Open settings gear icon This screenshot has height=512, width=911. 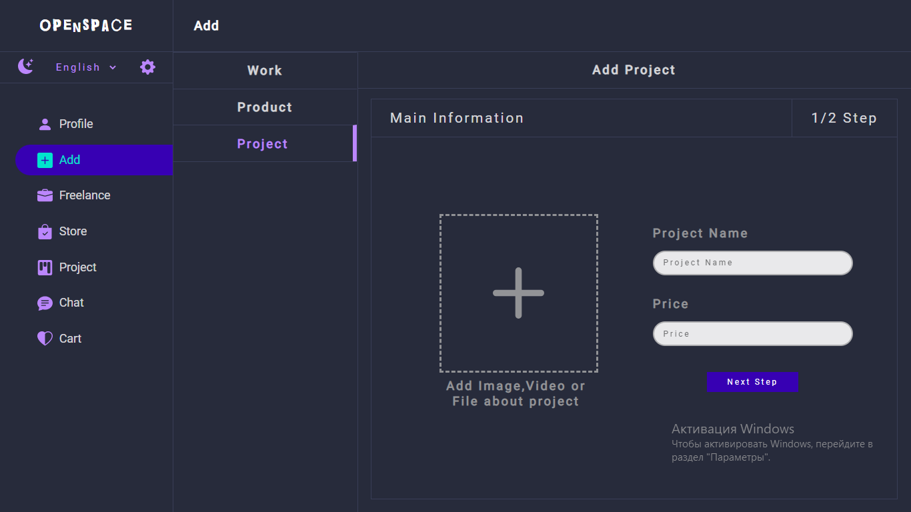pos(147,67)
